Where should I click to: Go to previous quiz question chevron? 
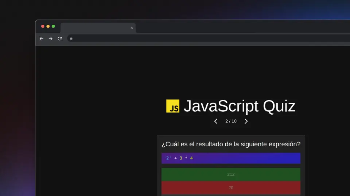point(215,121)
